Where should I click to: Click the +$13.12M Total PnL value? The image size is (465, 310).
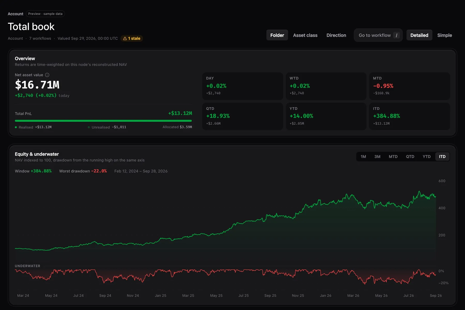point(180,113)
